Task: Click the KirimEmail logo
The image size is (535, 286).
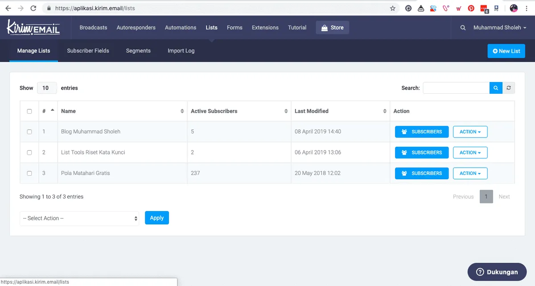Action: 33,28
